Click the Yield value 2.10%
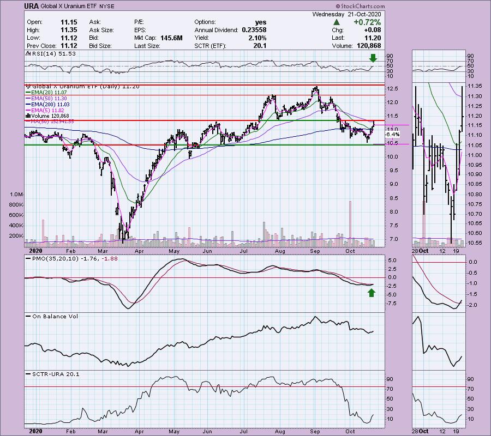Screen dimensions: 491x436 258,38
